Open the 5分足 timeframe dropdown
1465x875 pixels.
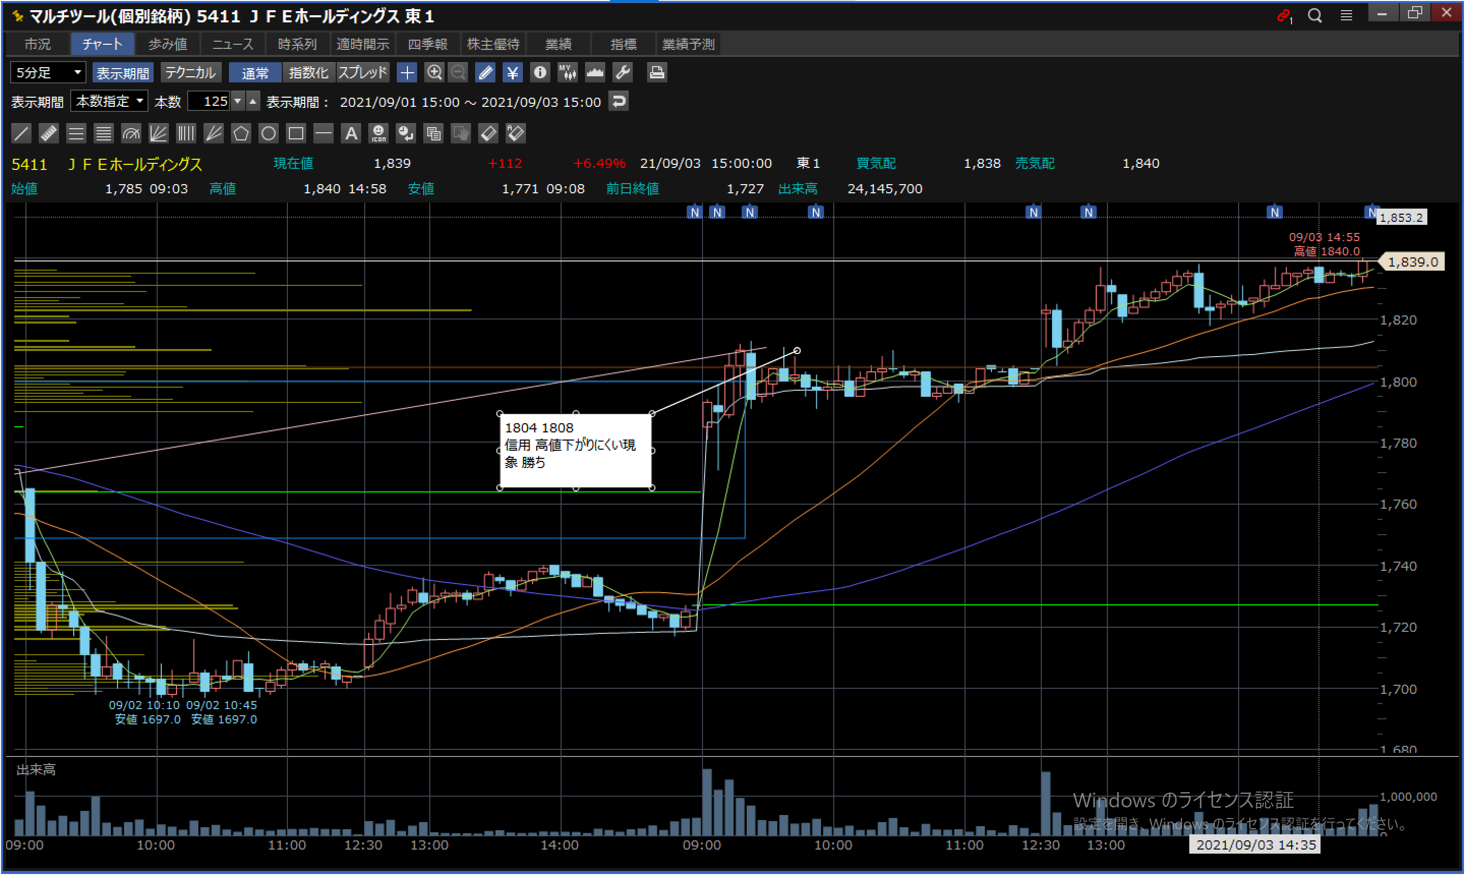point(48,73)
